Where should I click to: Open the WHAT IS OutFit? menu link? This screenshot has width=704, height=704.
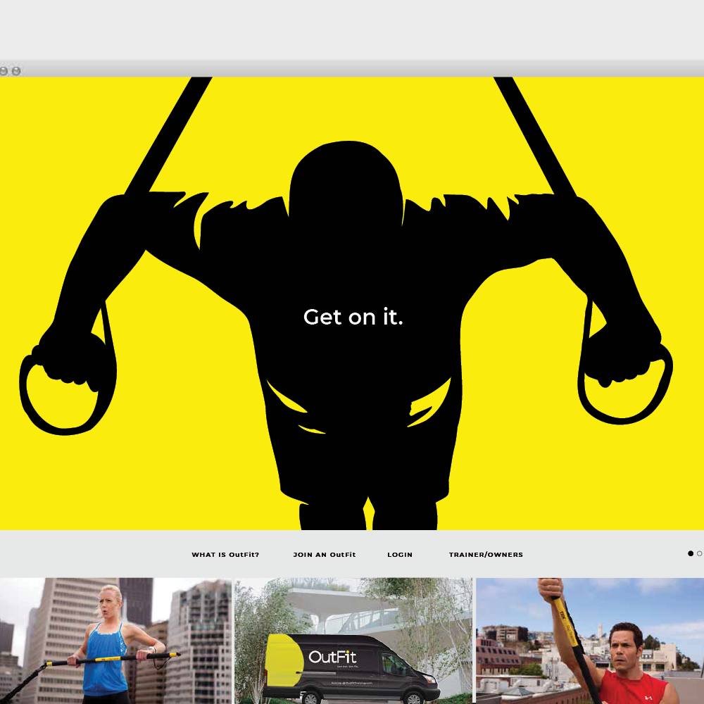(225, 555)
